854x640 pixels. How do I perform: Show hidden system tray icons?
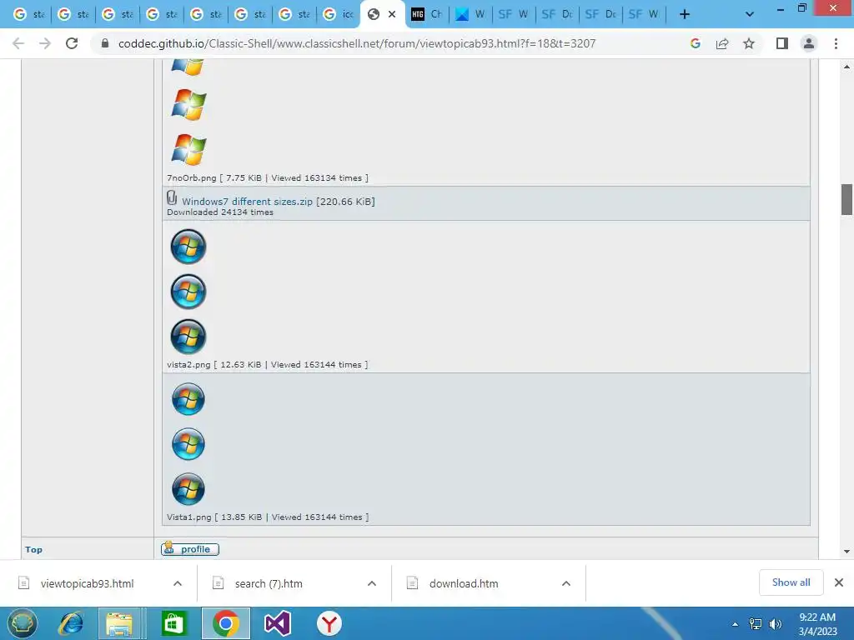pos(736,624)
